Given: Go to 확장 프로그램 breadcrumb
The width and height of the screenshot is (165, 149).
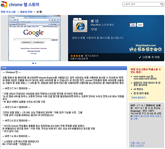Looking at the screenshot, I should (8, 12).
